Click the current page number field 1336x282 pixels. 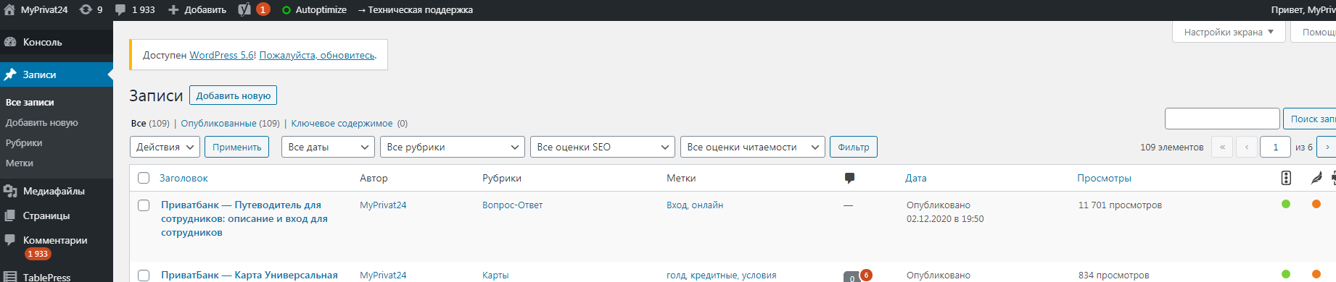1275,147
